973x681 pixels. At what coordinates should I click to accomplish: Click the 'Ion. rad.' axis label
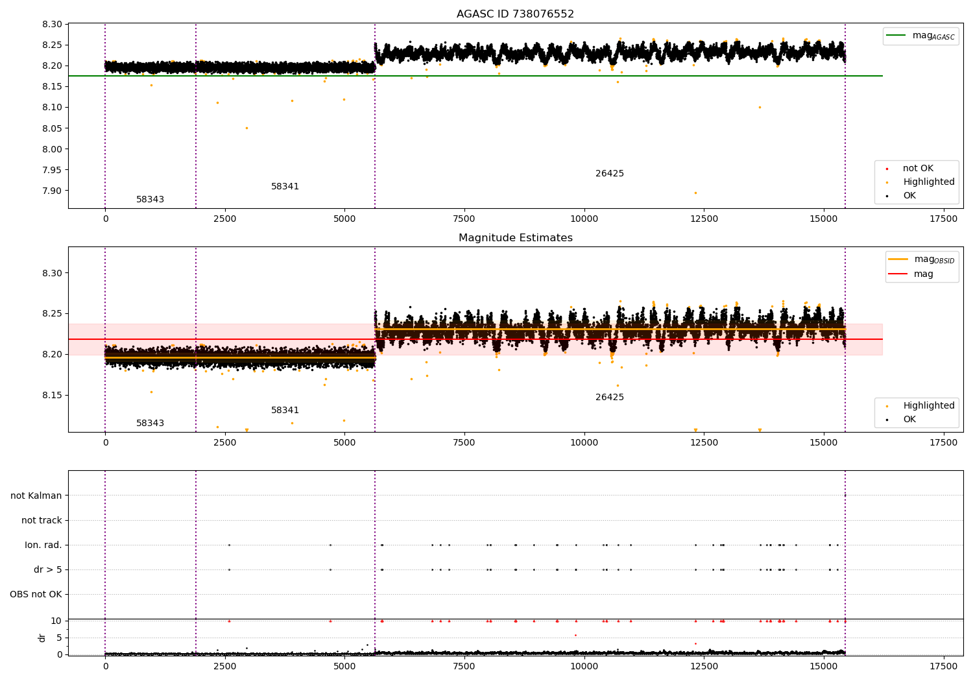tap(43, 545)
